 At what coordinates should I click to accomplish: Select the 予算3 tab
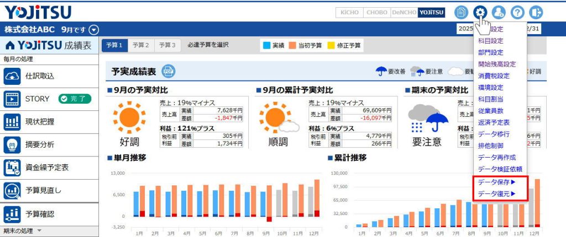point(167,45)
